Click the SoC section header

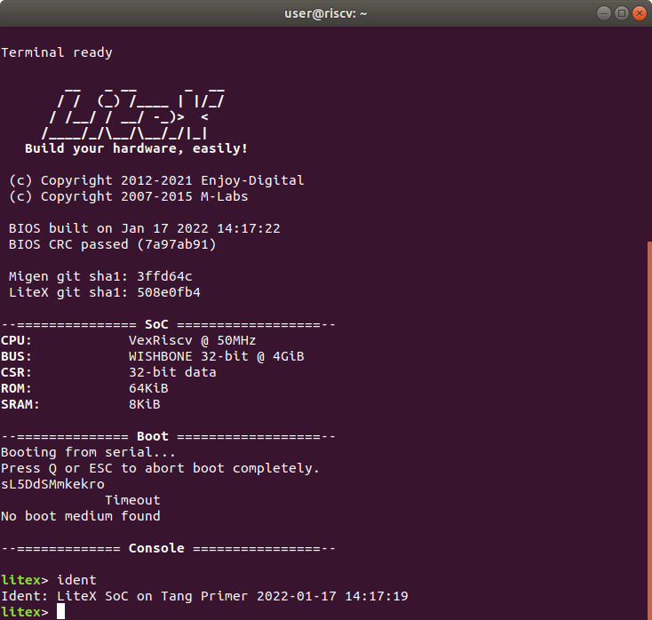(x=168, y=324)
